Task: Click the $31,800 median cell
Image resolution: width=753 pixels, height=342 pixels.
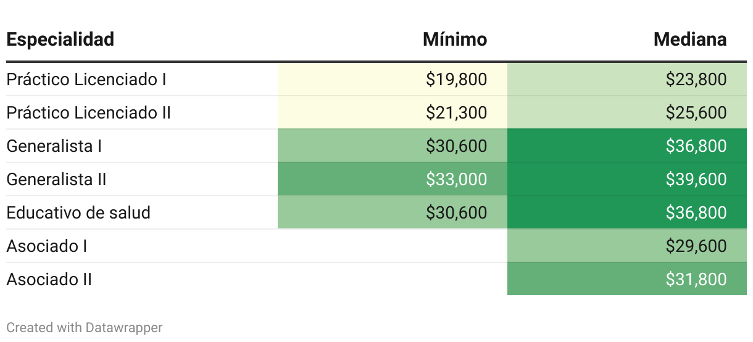Action: click(x=696, y=279)
